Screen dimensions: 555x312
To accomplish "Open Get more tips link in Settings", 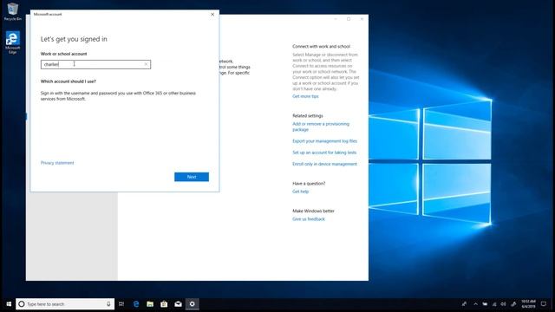I will tap(305, 96).
